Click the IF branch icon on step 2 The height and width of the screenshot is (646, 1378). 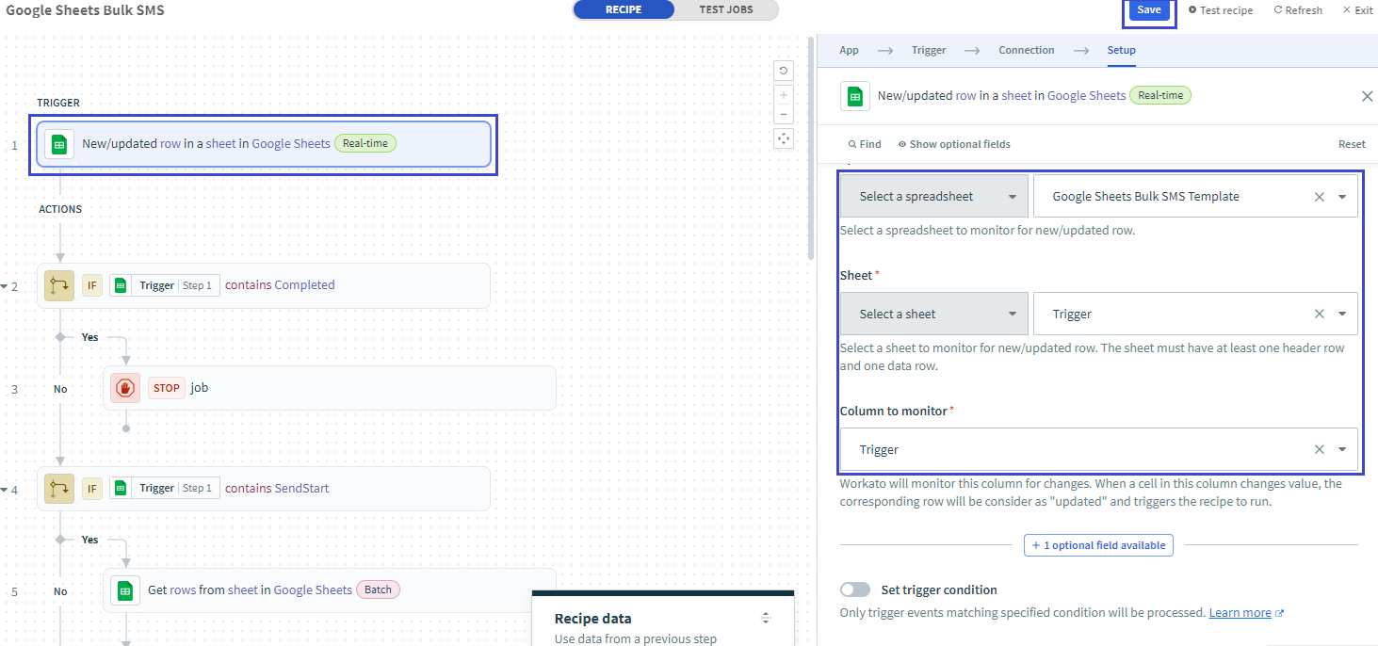coord(59,285)
